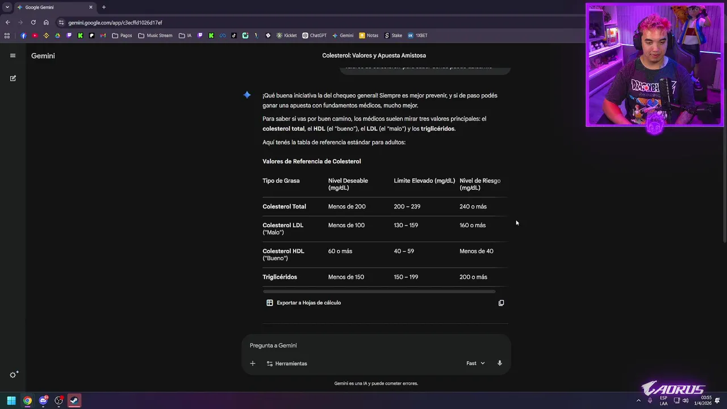Click the plus icon to add files

(x=253, y=364)
